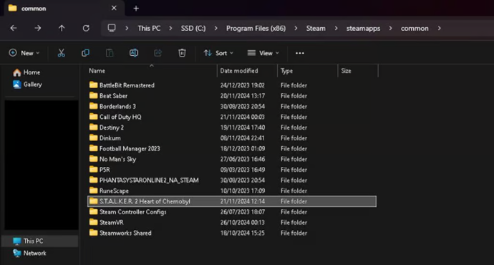Click the Share icon in toolbar
The width and height of the screenshot is (494, 265).
pos(158,53)
